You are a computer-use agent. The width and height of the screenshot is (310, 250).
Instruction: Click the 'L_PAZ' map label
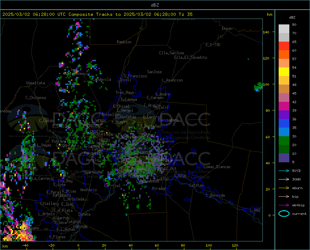coord(255,210)
